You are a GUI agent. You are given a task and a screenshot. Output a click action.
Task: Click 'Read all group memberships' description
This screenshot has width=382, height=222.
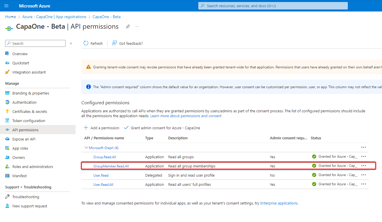(x=192, y=166)
